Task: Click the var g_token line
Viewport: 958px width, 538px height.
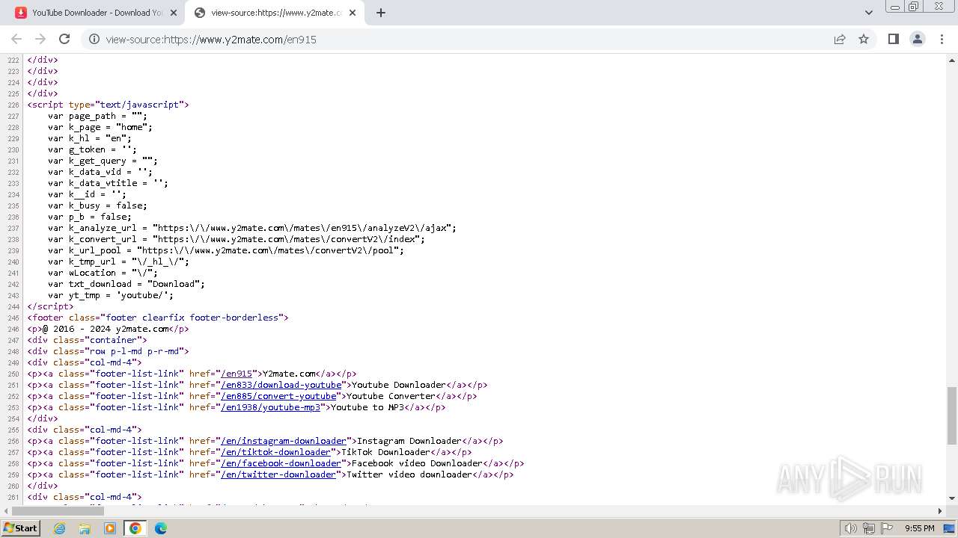Action: point(93,149)
